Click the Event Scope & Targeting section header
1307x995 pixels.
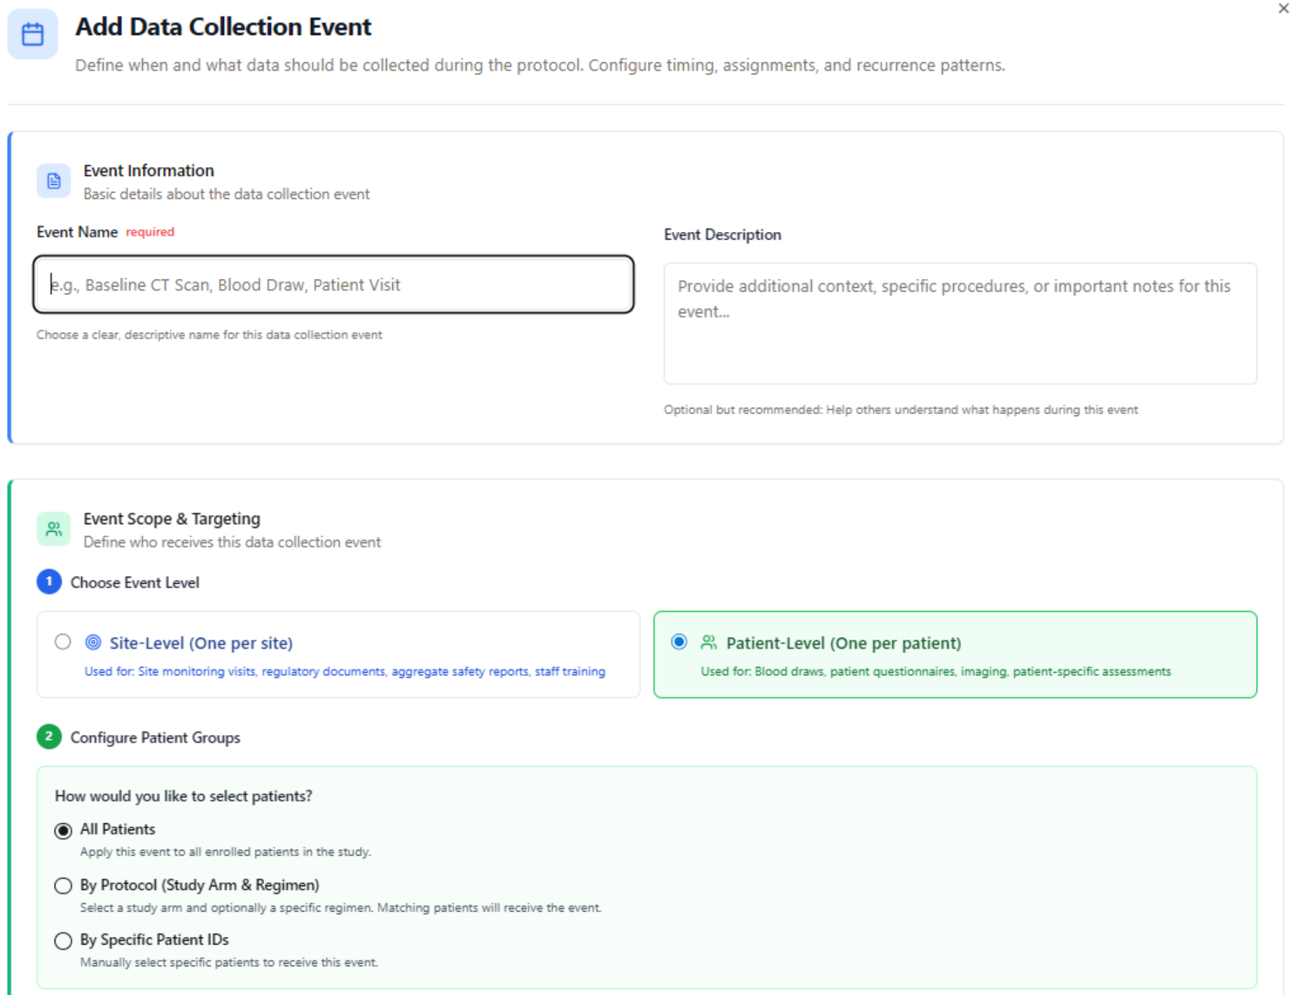click(172, 519)
